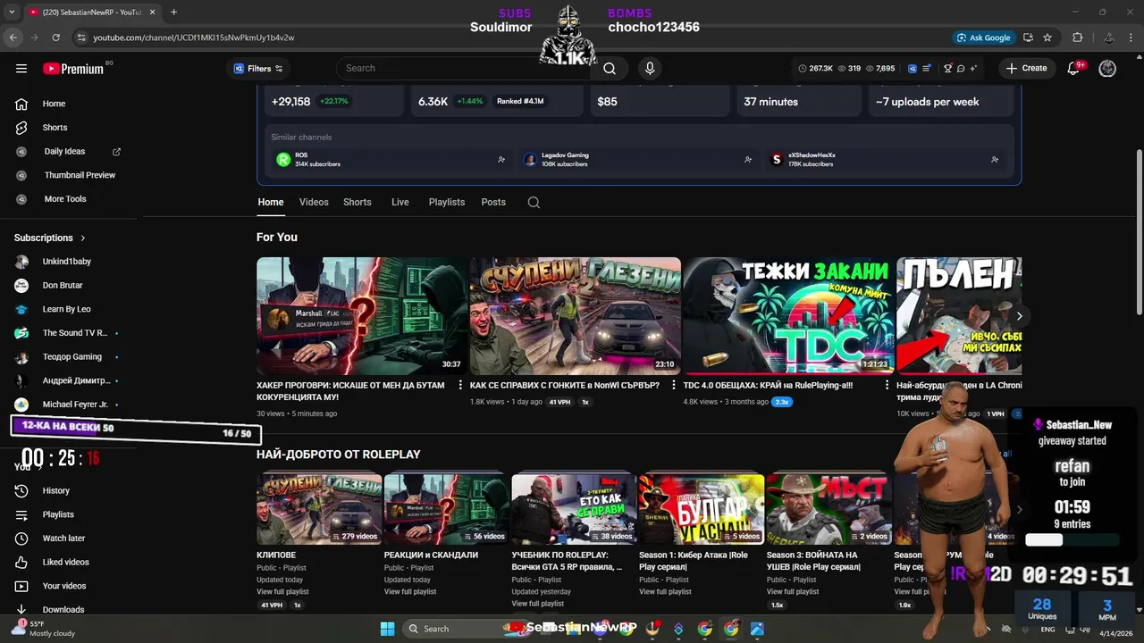Image resolution: width=1144 pixels, height=643 pixels.
Task: View full playlist under КЛИПОВЕ
Action: click(282, 592)
